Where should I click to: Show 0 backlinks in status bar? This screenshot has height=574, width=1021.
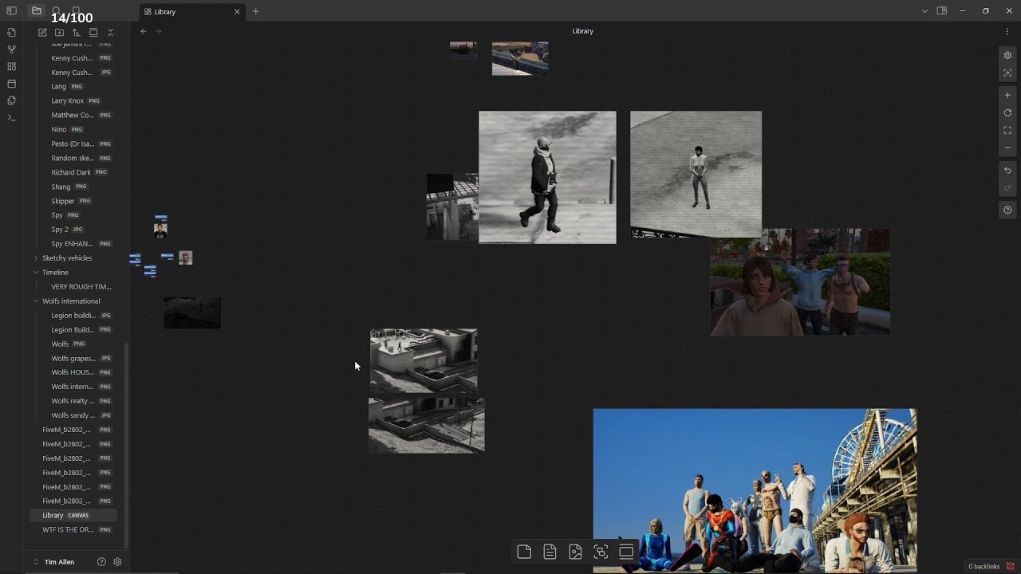coord(984,566)
